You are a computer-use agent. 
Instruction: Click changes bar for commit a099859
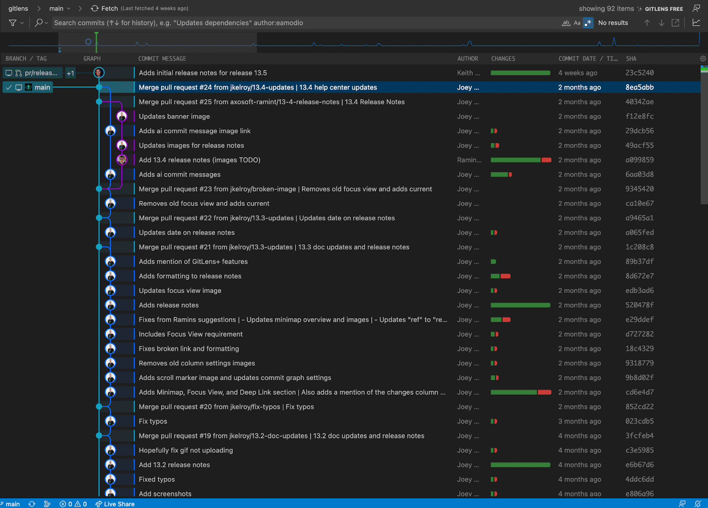tap(521, 160)
